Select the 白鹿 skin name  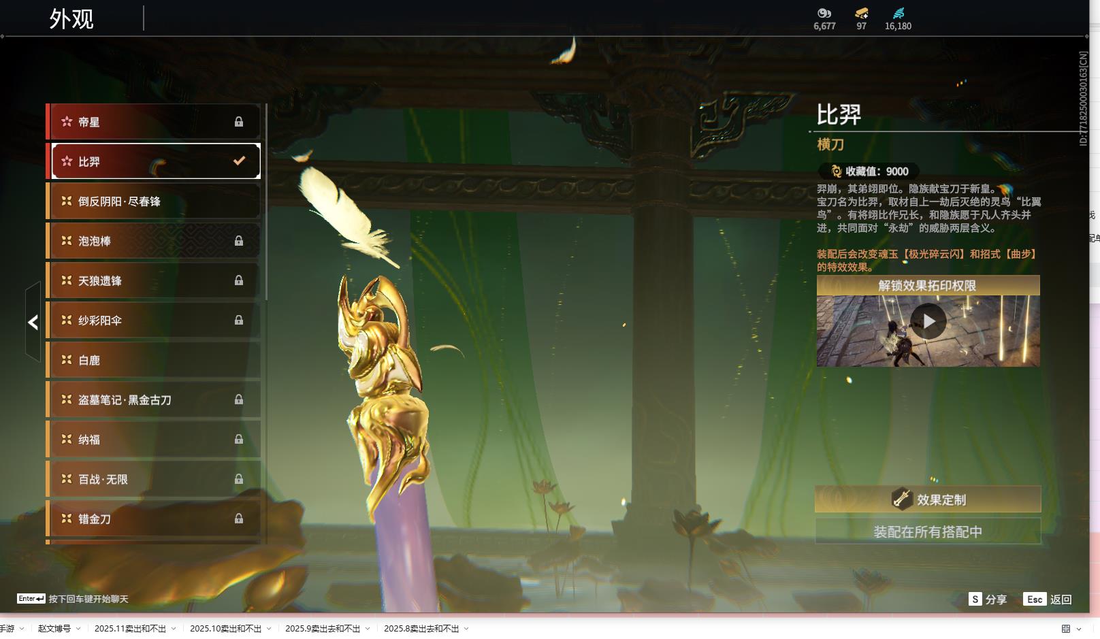pyautogui.click(x=89, y=360)
